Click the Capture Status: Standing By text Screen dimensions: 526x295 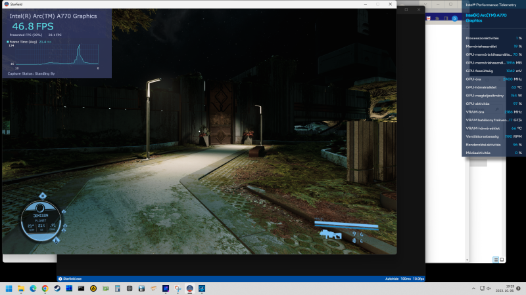coord(31,73)
